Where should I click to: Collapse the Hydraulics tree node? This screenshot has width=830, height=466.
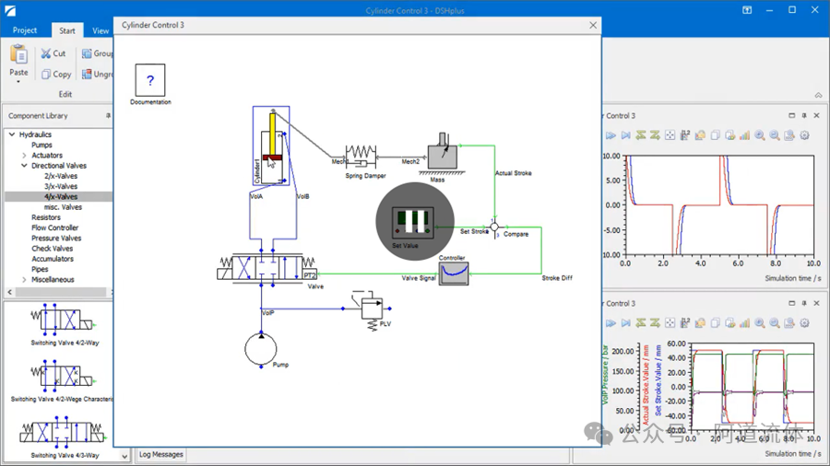tap(12, 134)
